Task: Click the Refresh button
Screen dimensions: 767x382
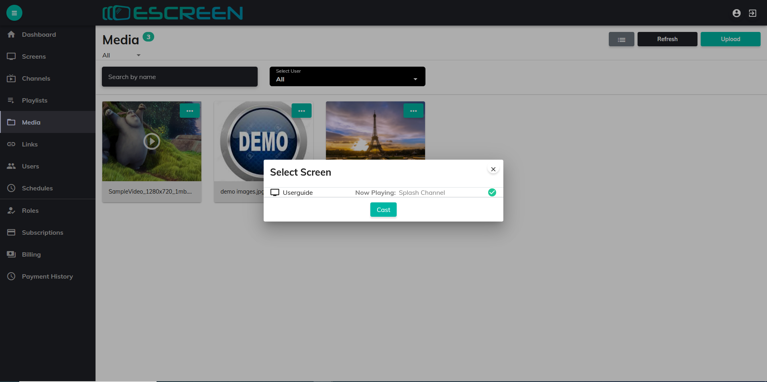Action: [x=667, y=39]
